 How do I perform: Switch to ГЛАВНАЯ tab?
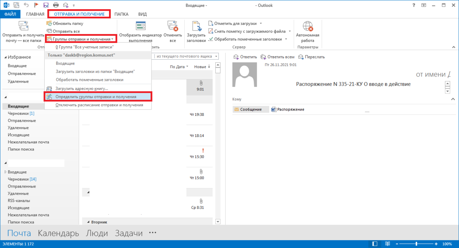point(35,14)
